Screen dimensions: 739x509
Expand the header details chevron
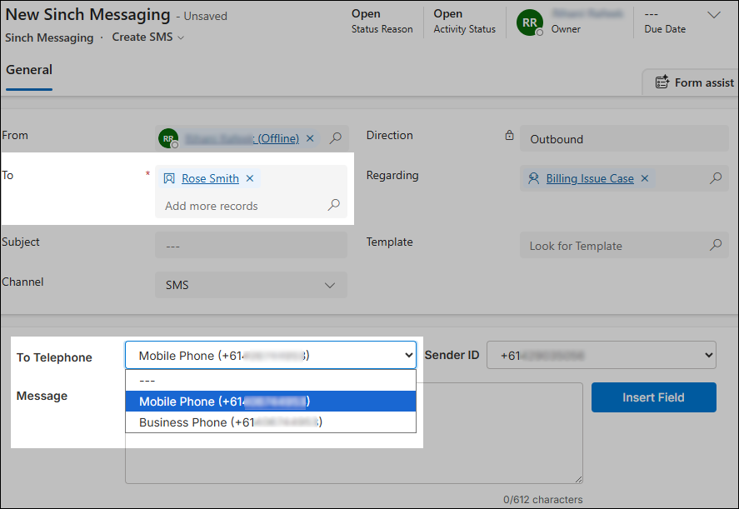pyautogui.click(x=714, y=15)
